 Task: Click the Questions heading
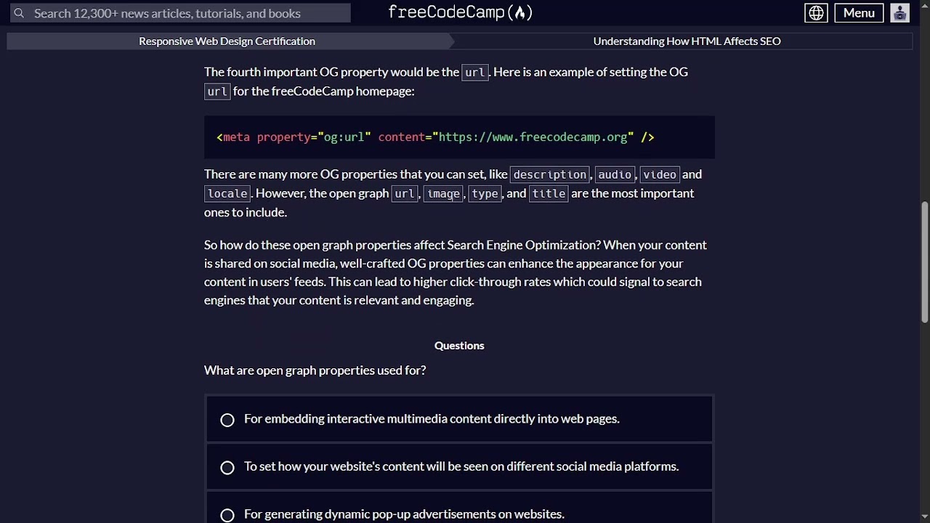pos(459,346)
